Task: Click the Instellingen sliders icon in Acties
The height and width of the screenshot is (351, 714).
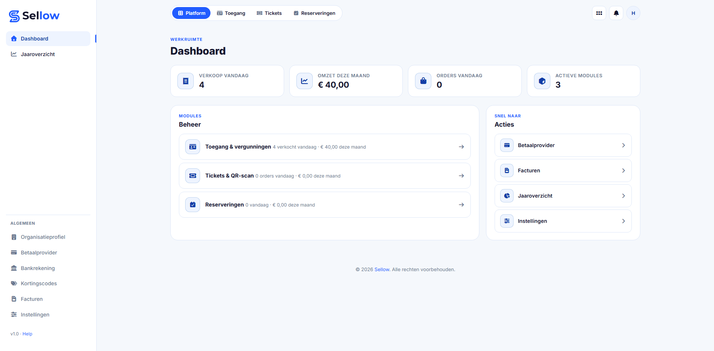Action: click(507, 221)
